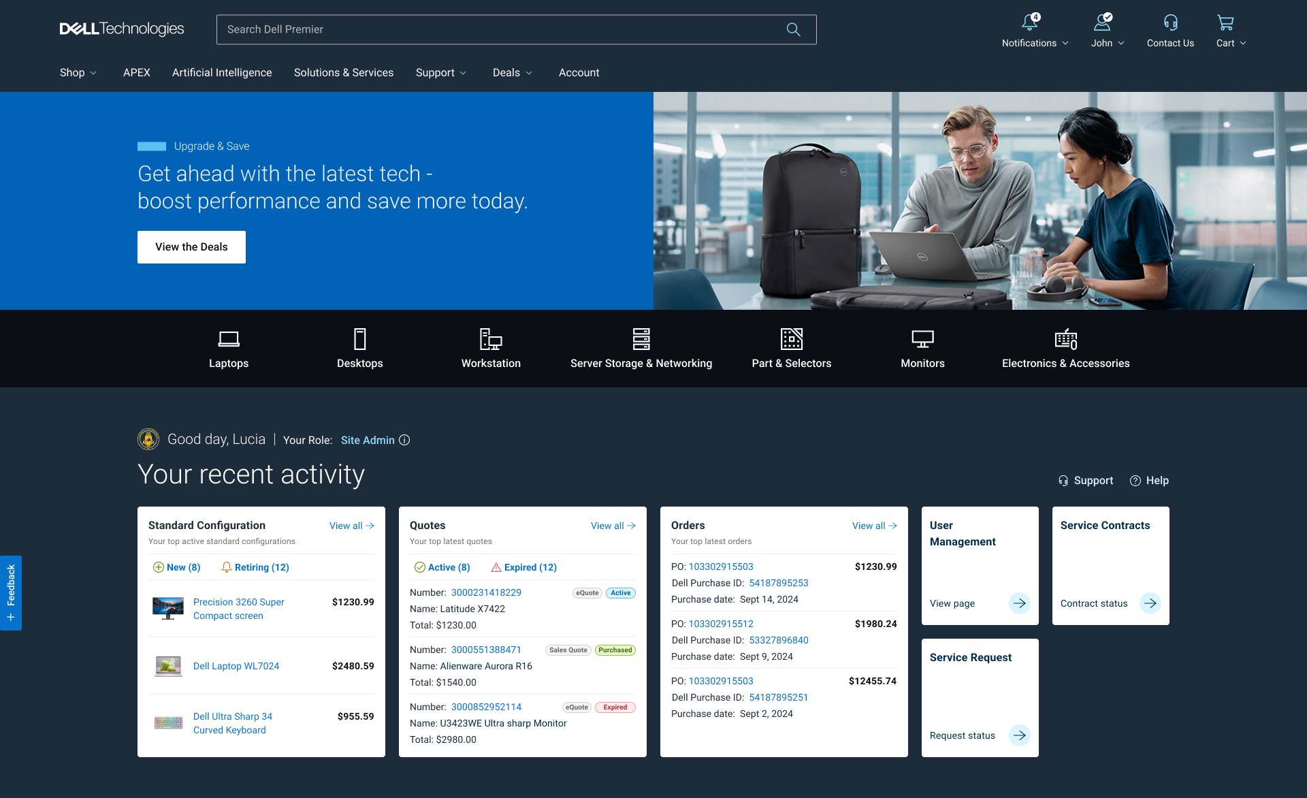Expand the Notifications dropdown chevron
1307x798 pixels.
1065,43
